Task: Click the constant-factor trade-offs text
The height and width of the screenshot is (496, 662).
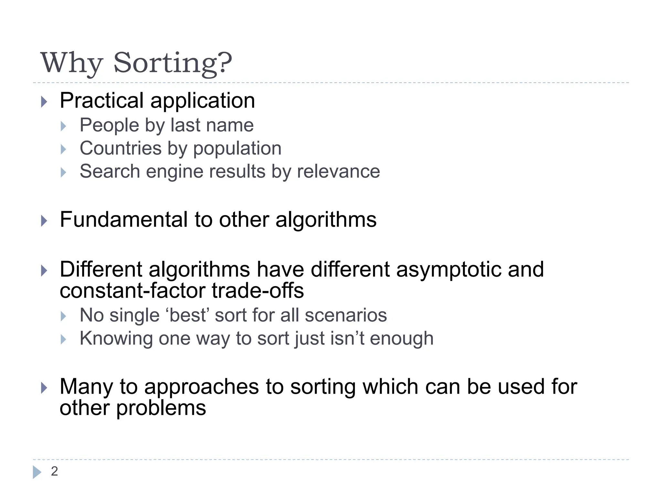Action: [182, 291]
